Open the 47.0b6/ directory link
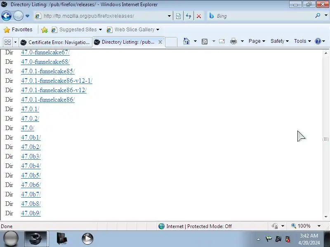 click(x=31, y=184)
